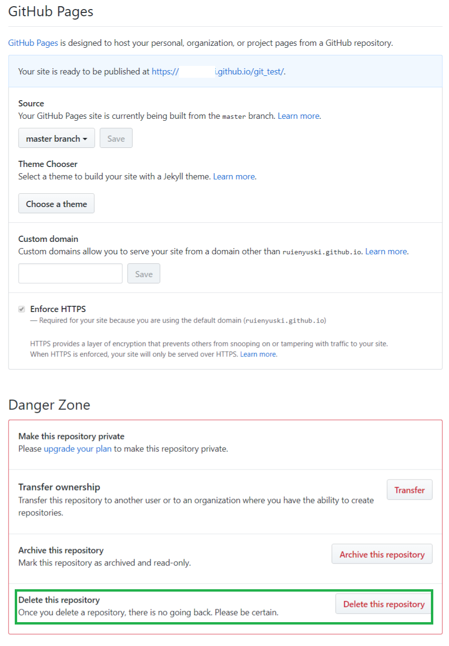
Task: Click the Archive this repository button
Action: 382,554
